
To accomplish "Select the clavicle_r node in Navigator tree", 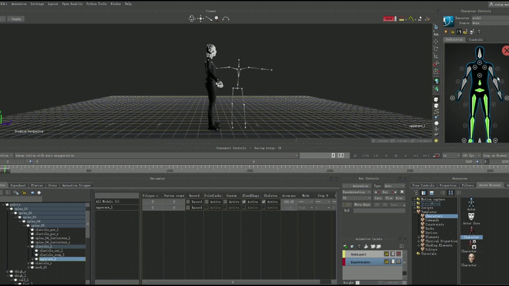I will [43, 263].
